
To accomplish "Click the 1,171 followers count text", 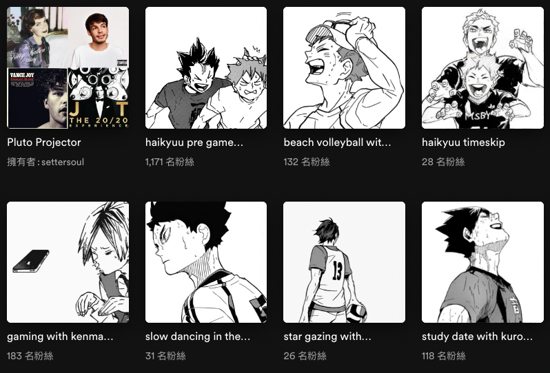I will coord(170,162).
